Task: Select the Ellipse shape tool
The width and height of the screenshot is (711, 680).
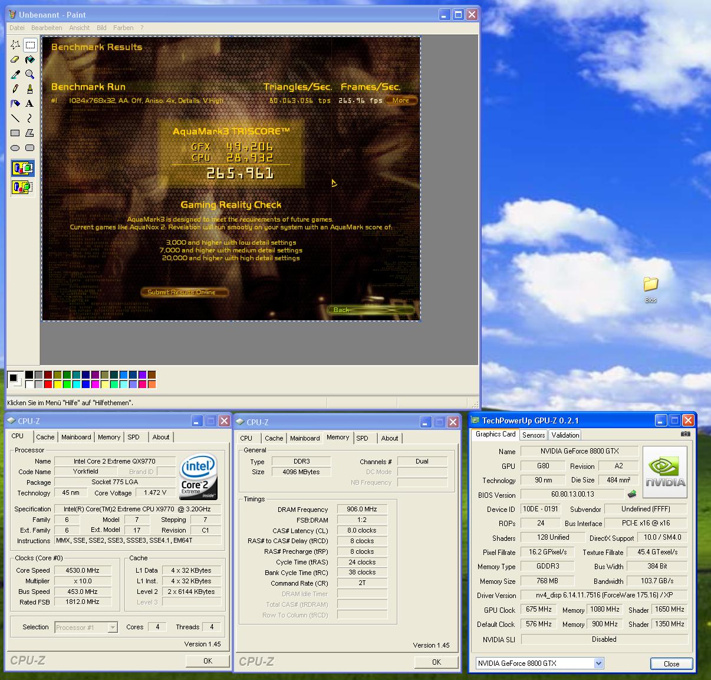Action: [x=15, y=148]
